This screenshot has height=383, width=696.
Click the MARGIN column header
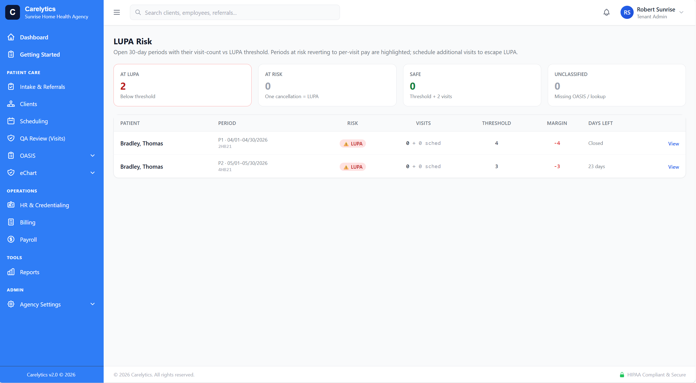[x=557, y=123]
